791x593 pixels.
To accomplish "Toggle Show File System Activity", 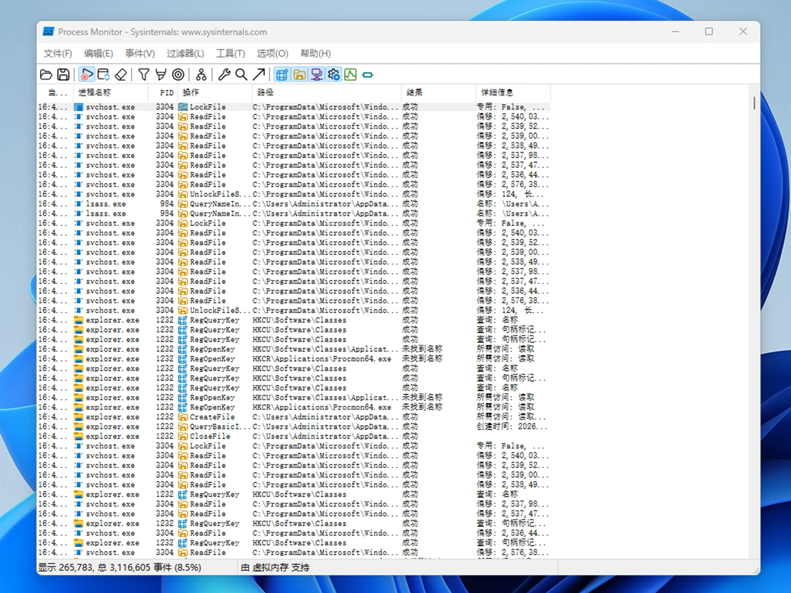I will [299, 75].
